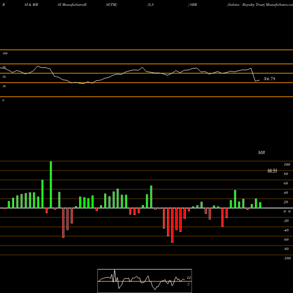Click the 'SI MunafaSutraR' header label
The height and width of the screenshot is (293, 293).
coord(72,5)
